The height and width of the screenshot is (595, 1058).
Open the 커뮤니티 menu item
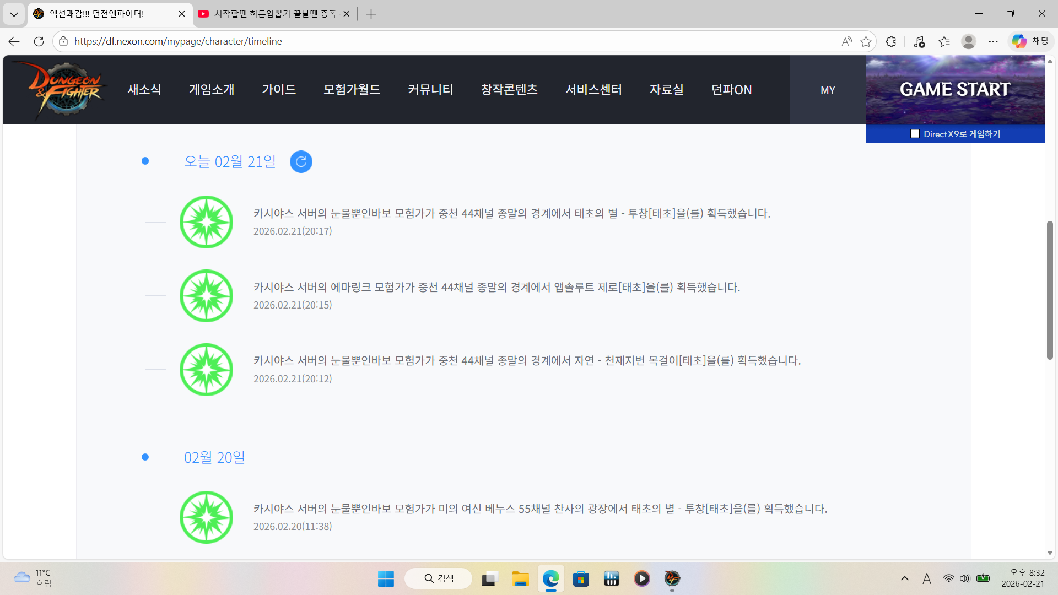tap(430, 90)
